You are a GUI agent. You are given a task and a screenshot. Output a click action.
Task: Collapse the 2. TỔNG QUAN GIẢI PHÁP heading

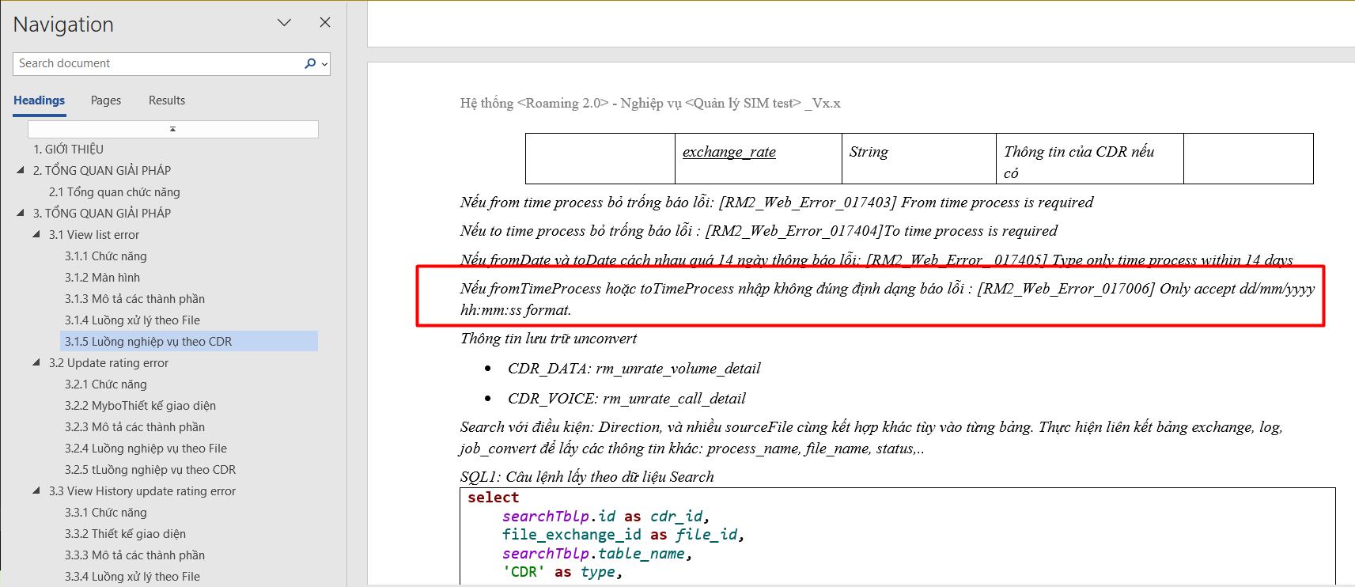(x=21, y=170)
